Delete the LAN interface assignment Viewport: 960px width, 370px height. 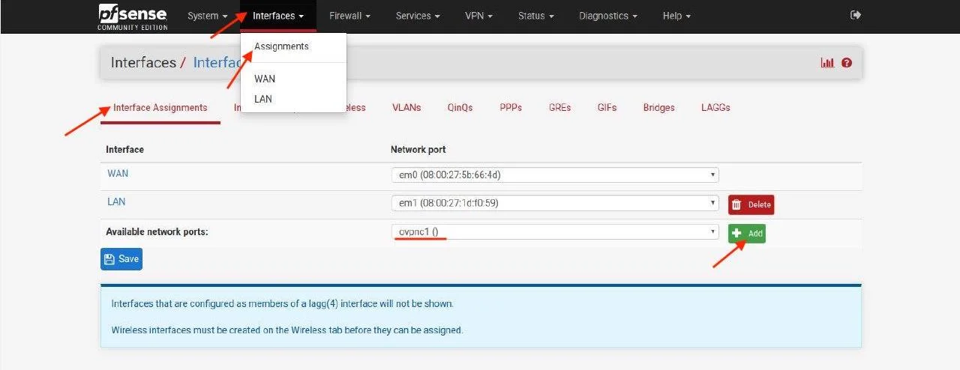pos(751,204)
